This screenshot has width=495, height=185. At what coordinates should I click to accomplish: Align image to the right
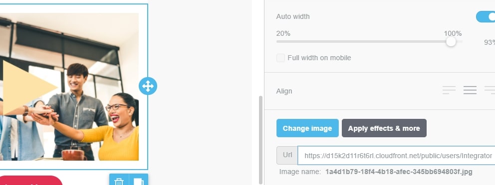[x=490, y=91]
